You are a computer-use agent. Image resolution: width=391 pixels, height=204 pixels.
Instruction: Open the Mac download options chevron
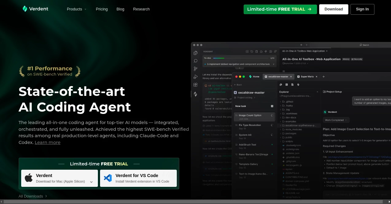click(x=91, y=182)
